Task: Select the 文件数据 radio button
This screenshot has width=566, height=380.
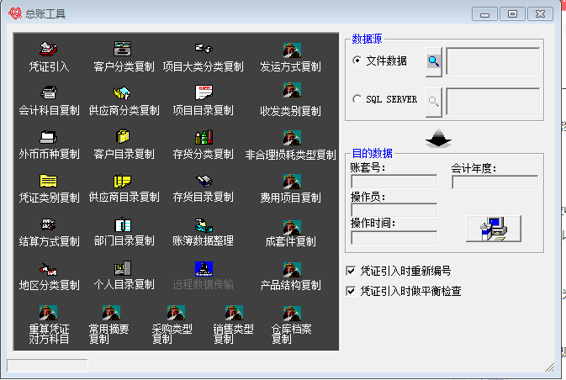Action: 357,61
